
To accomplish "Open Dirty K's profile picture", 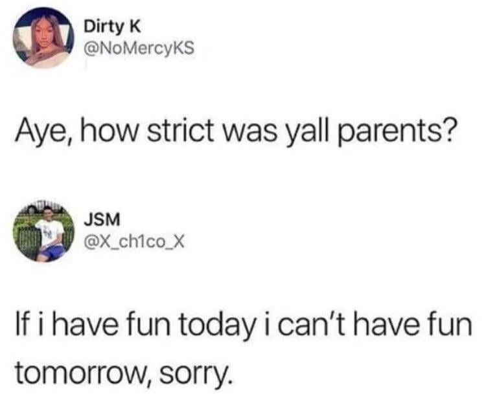I will click(43, 38).
